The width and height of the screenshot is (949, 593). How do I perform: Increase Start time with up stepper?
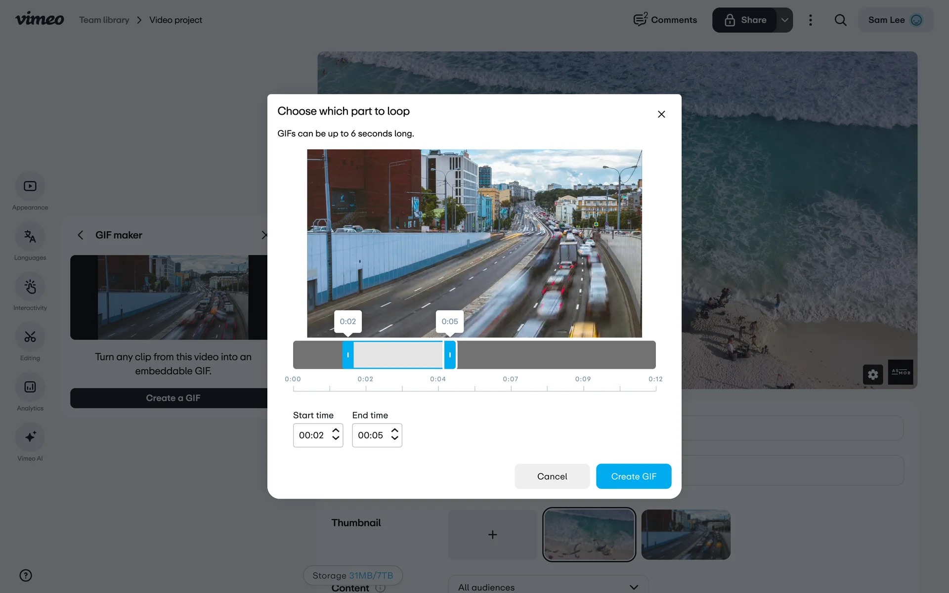(336, 430)
